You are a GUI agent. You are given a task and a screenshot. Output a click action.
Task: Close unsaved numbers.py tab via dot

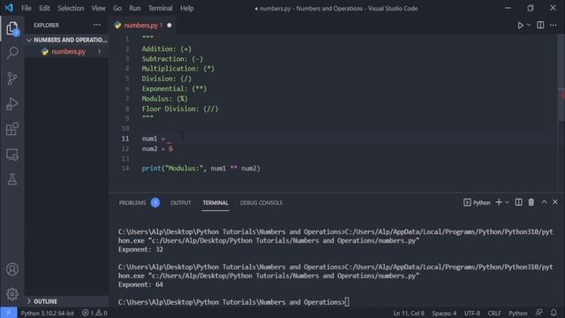tap(169, 26)
